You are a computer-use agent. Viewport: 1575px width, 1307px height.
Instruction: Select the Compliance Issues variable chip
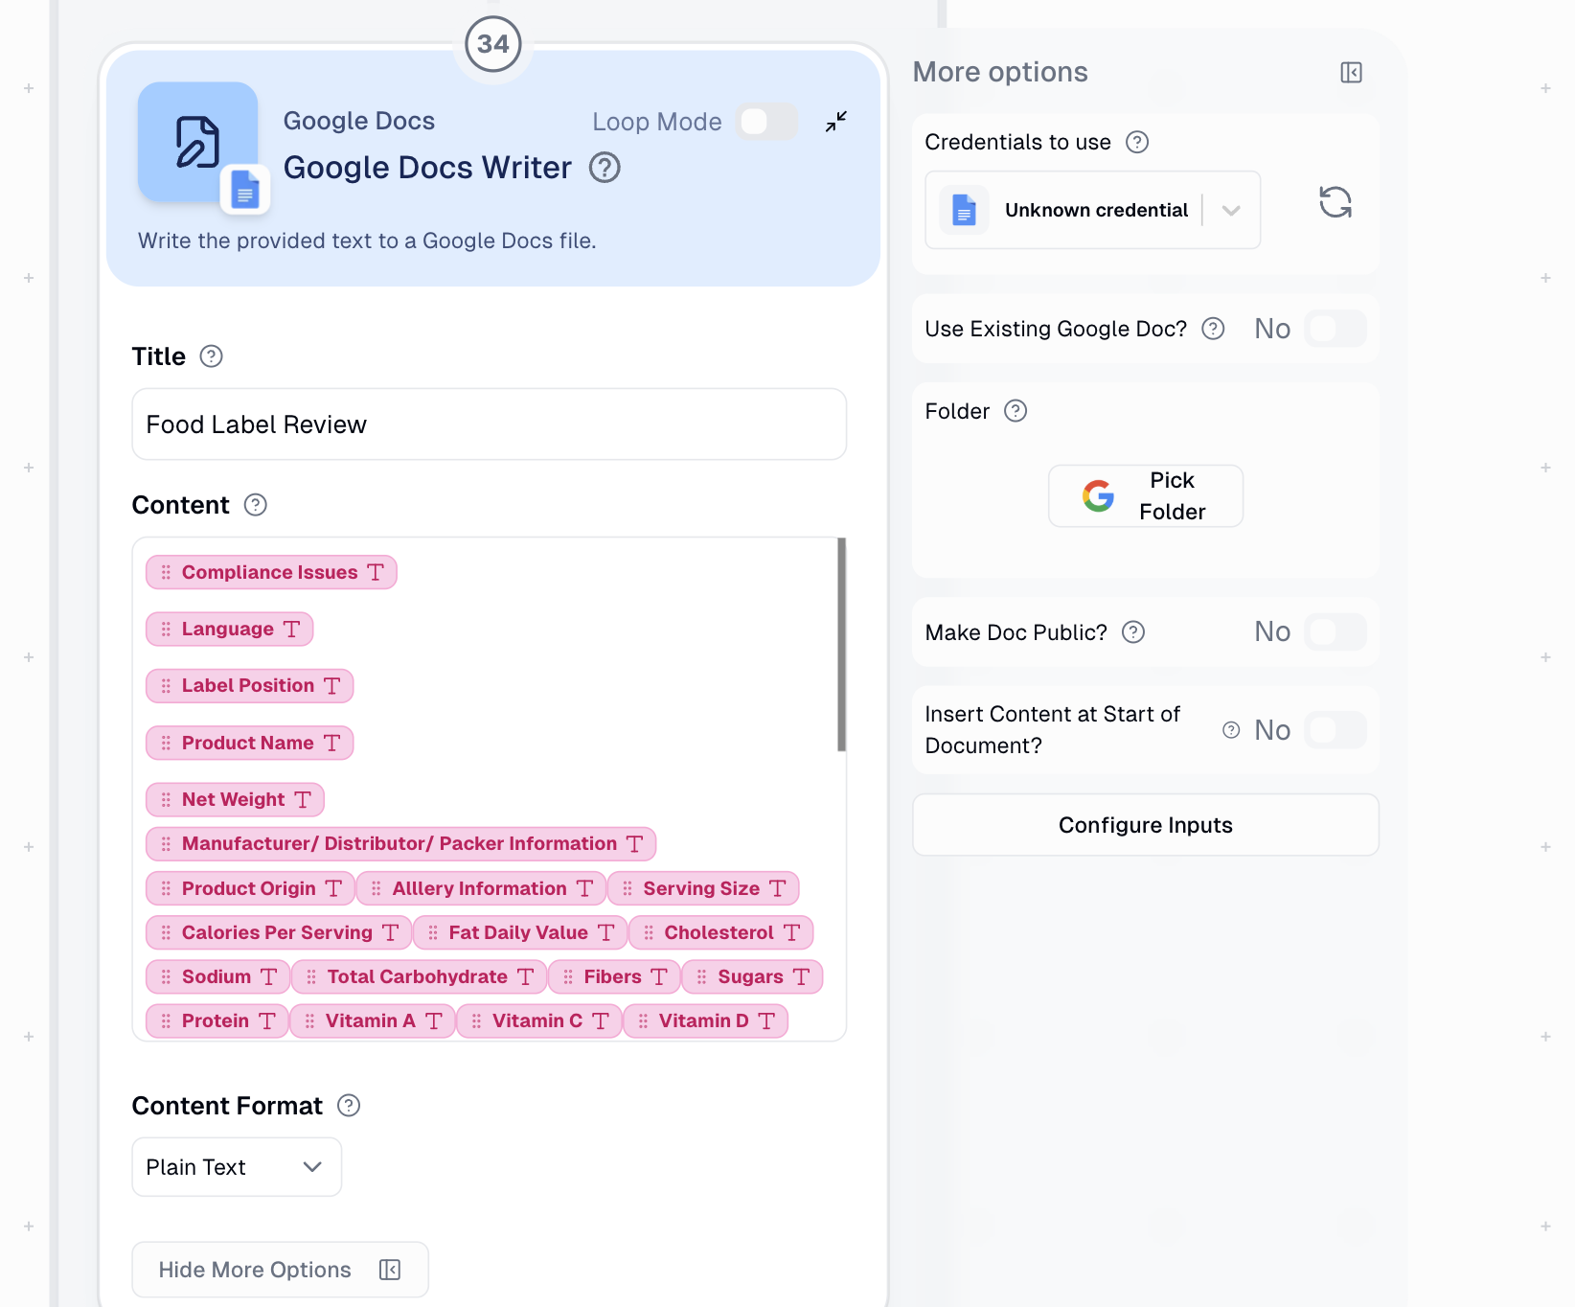pyautogui.click(x=271, y=572)
